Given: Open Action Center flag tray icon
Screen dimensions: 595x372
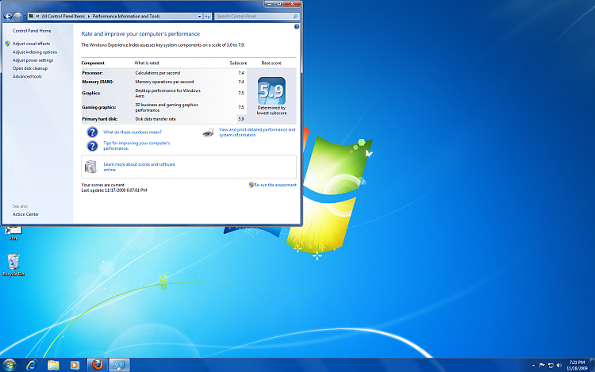Looking at the screenshot, I should 542,366.
